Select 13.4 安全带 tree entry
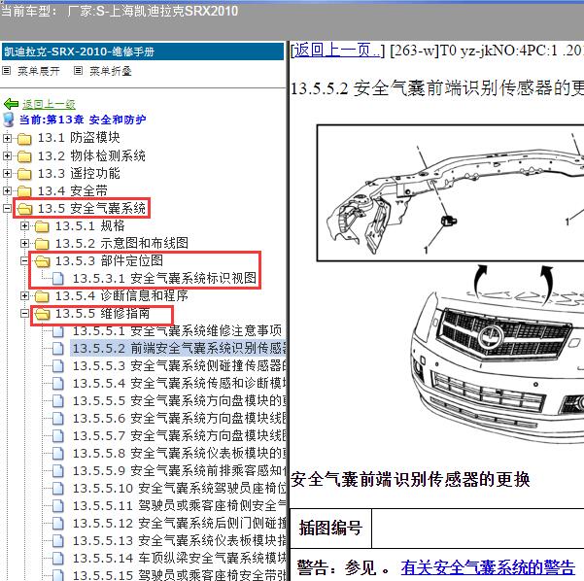 (x=72, y=190)
